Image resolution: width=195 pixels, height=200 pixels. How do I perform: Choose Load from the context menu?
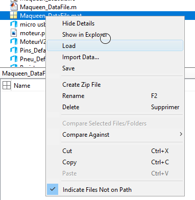pos(115,45)
